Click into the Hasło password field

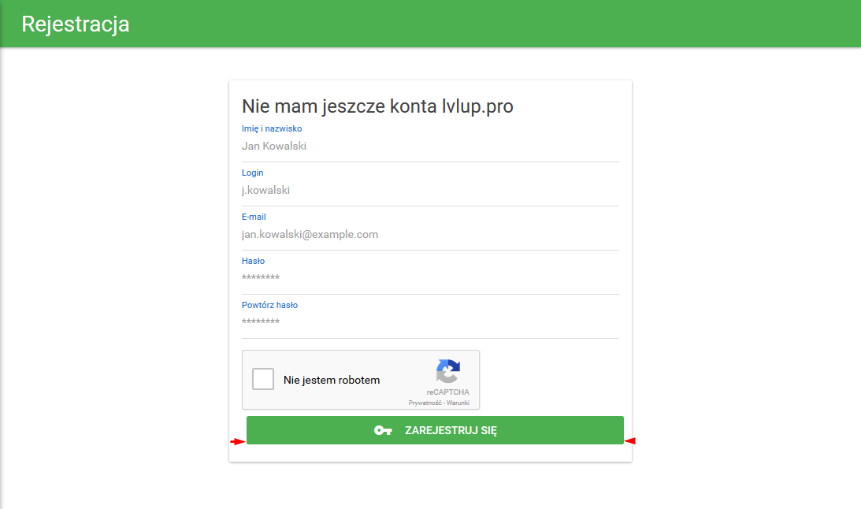point(429,278)
